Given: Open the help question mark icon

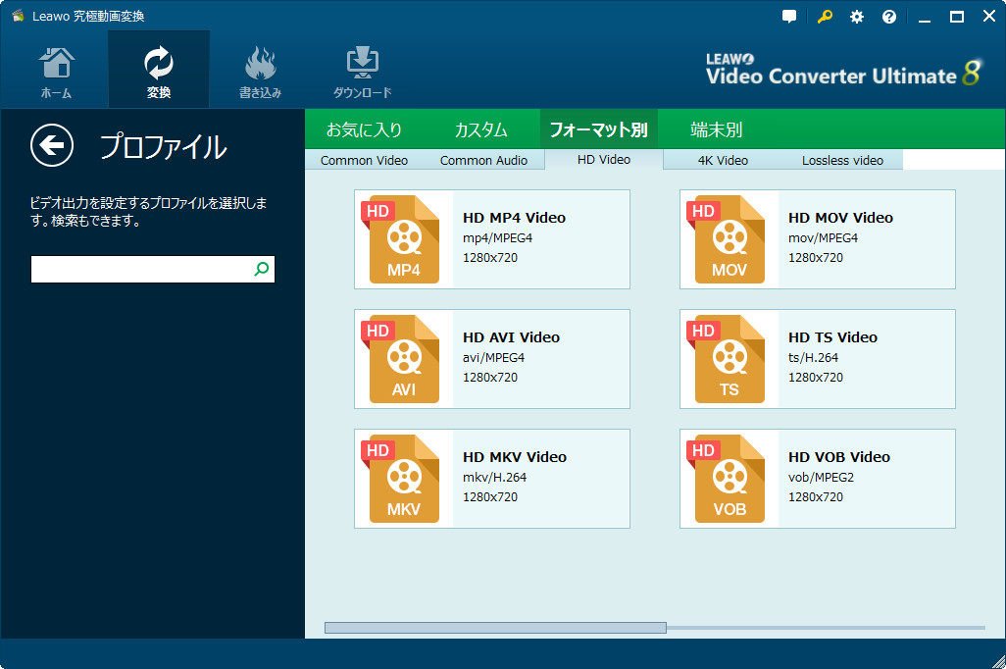Looking at the screenshot, I should click(x=889, y=17).
